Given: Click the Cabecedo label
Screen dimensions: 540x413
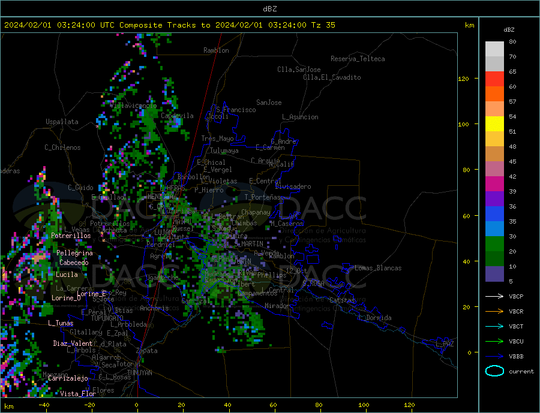Looking at the screenshot, I should [x=74, y=263].
